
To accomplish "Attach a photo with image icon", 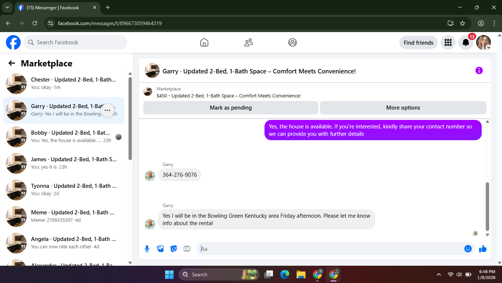I will pyautogui.click(x=160, y=249).
